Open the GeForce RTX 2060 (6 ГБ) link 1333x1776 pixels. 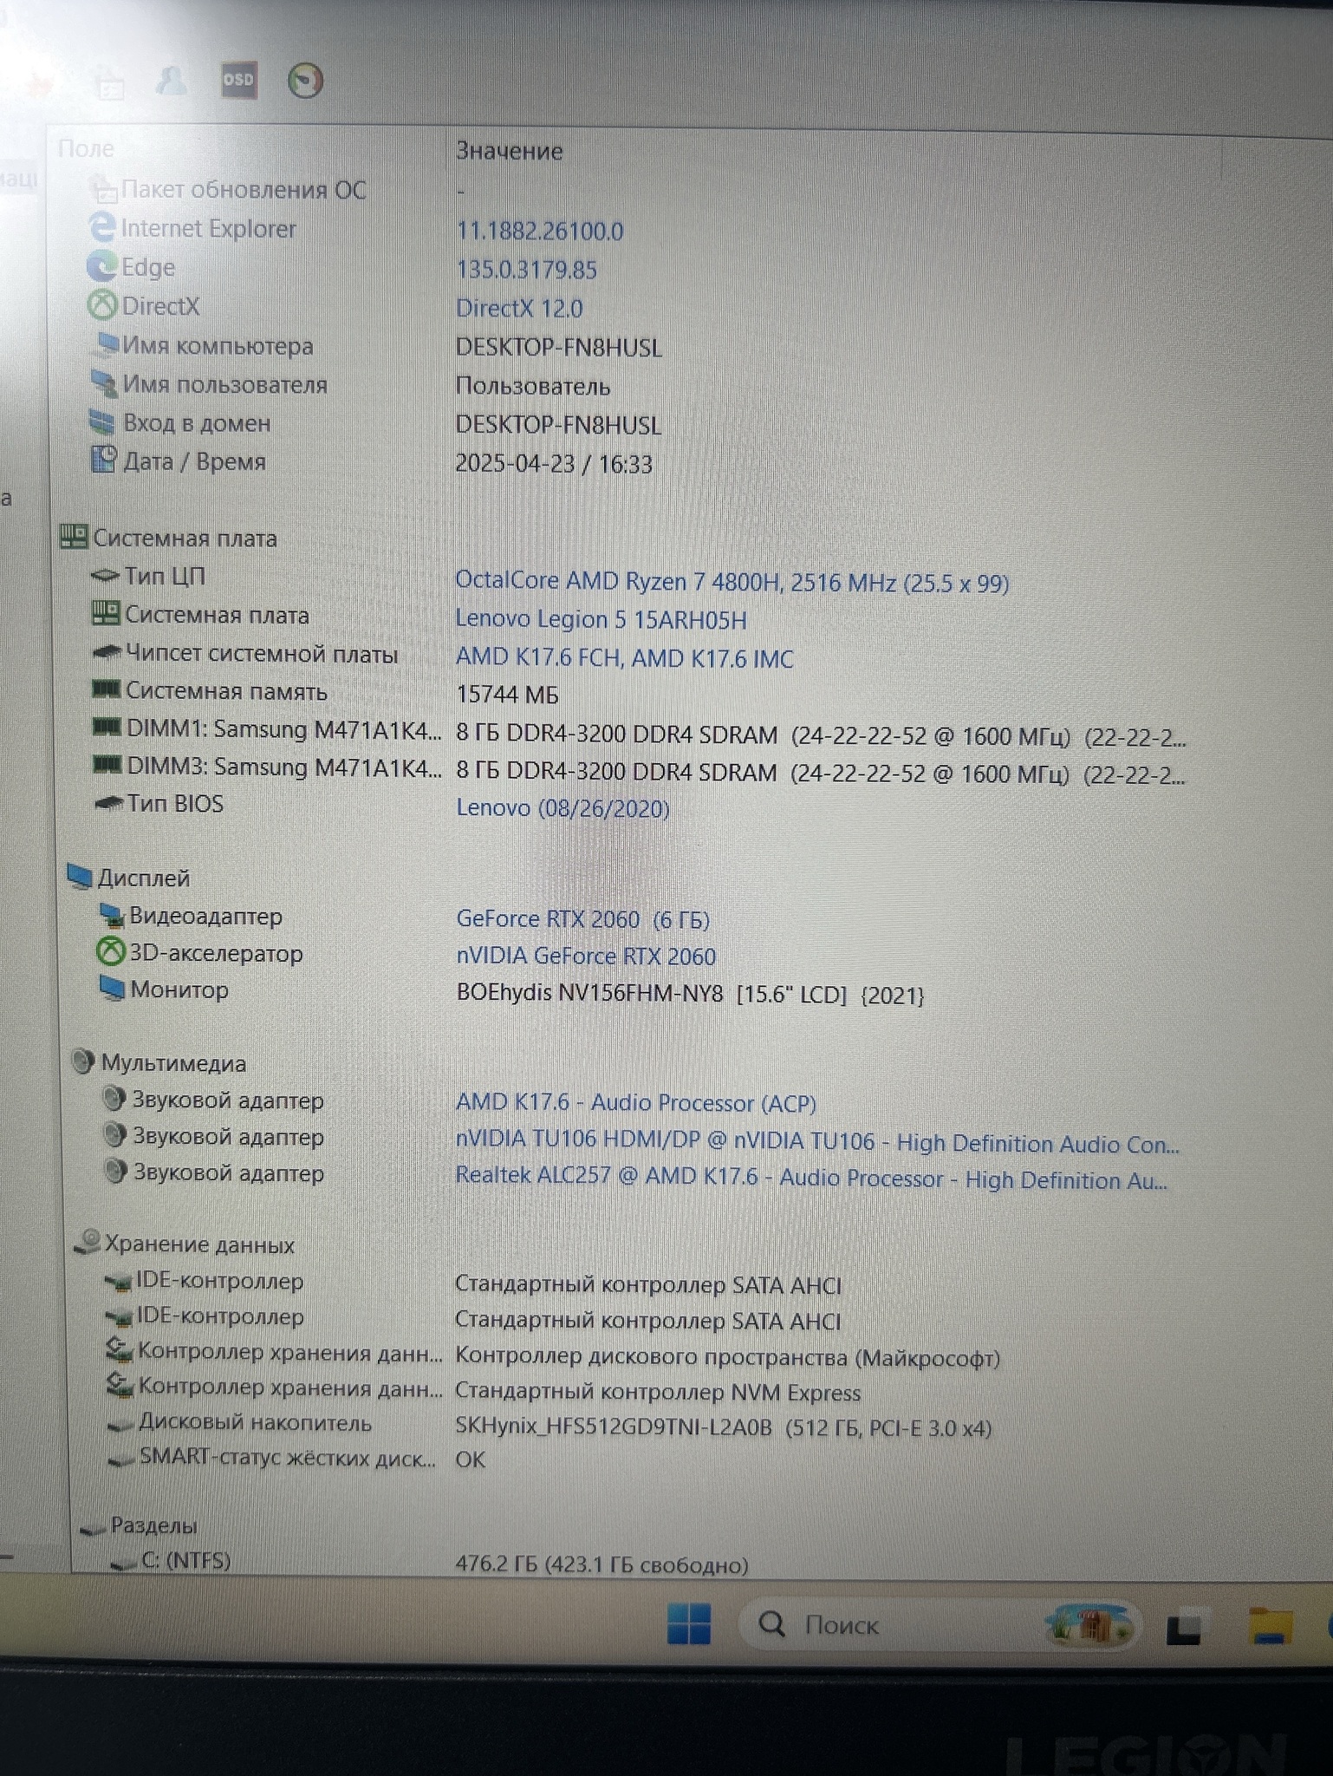pos(583,919)
